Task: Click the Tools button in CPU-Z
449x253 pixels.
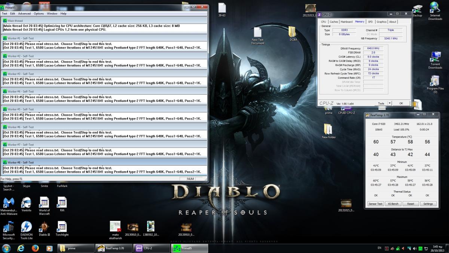Action: (381, 103)
